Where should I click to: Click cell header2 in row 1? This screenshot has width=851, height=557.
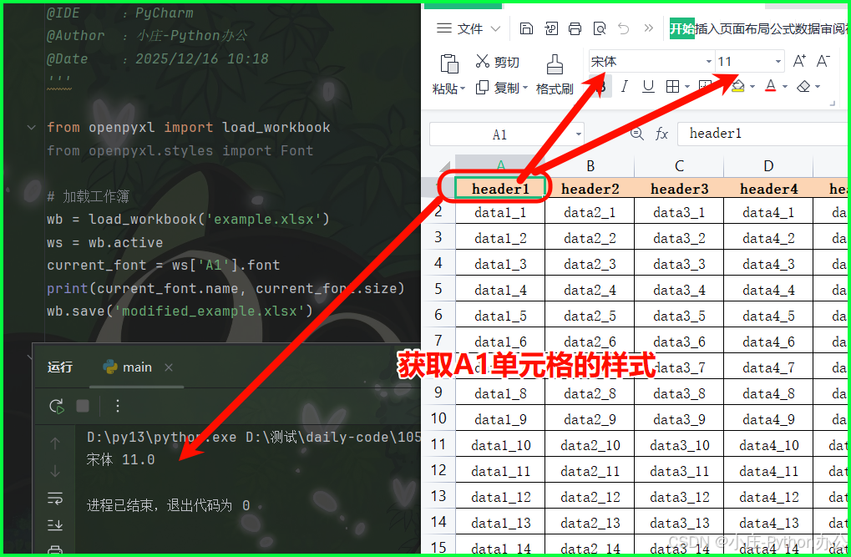(x=590, y=189)
